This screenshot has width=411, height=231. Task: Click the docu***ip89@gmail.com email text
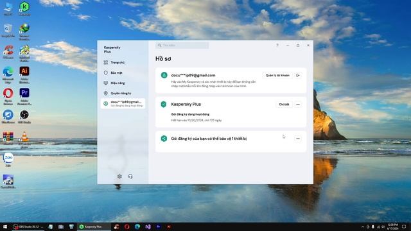click(193, 75)
